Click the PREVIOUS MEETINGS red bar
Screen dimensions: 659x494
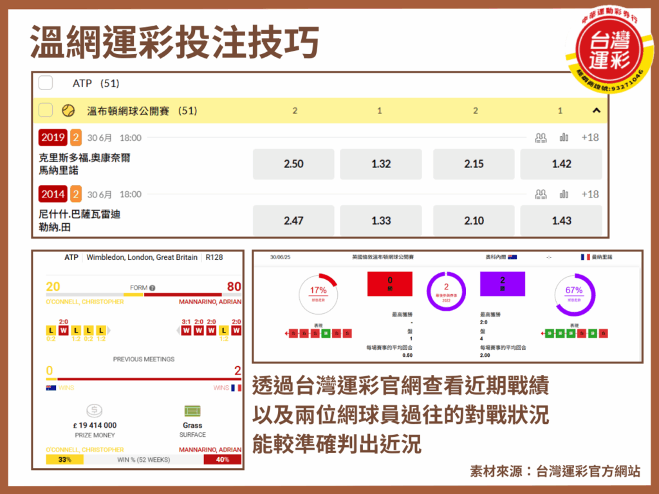tap(149, 378)
